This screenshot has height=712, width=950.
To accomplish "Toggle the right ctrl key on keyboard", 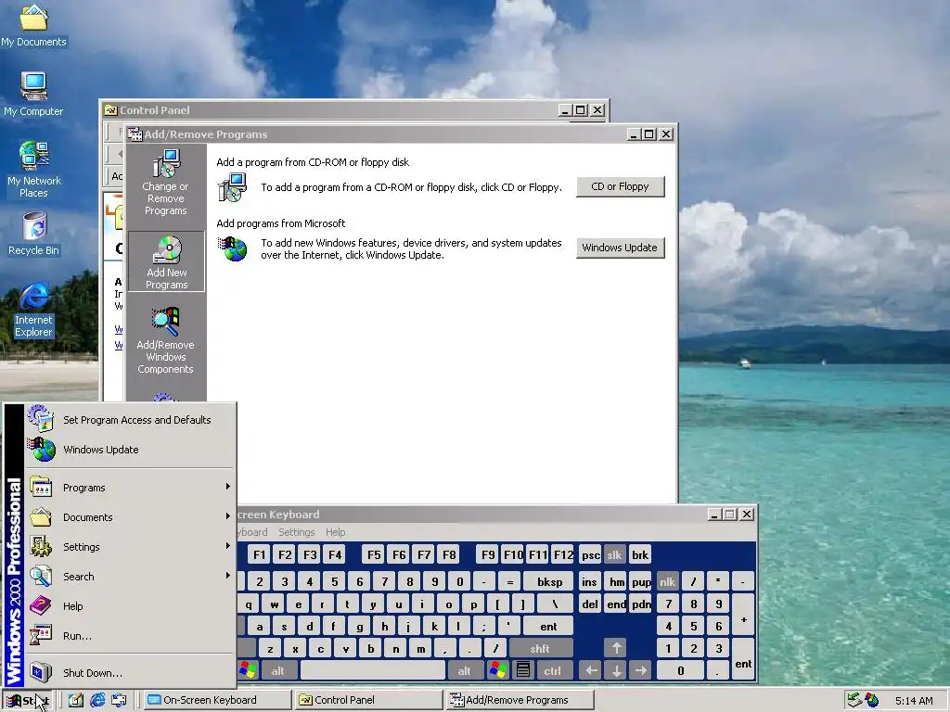I will (552, 671).
